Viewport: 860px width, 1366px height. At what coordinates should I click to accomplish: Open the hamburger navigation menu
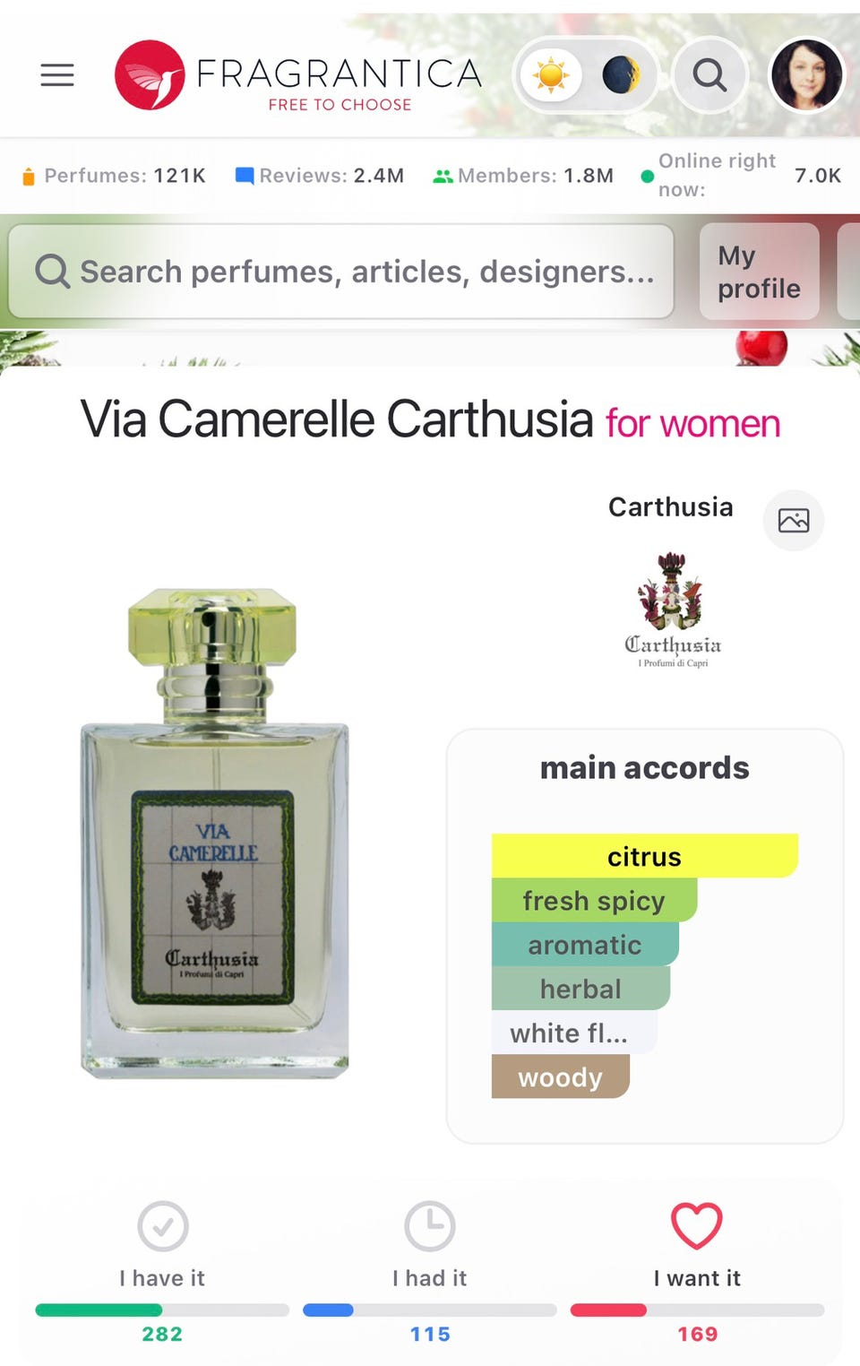[57, 75]
